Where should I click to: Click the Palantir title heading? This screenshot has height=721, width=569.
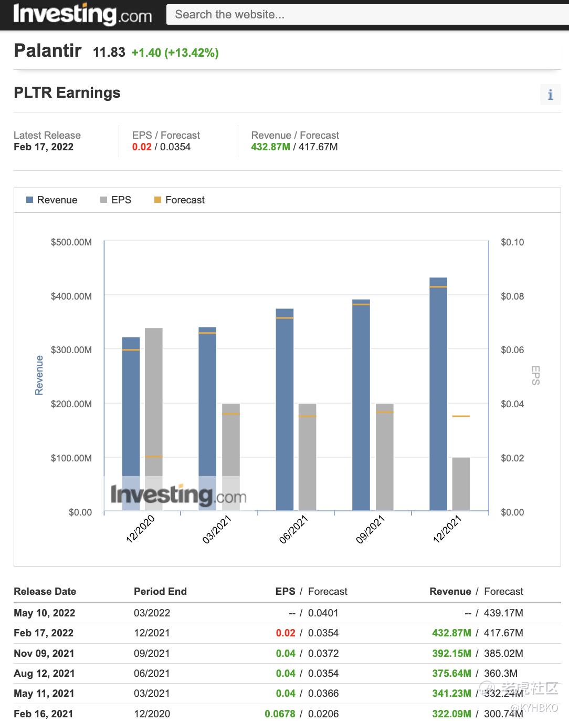click(48, 50)
